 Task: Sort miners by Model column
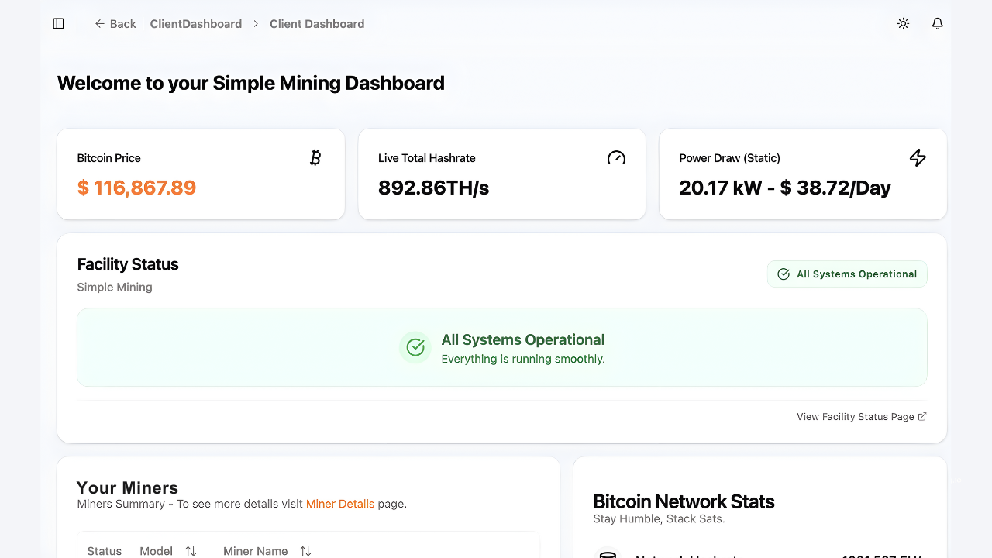(x=191, y=550)
